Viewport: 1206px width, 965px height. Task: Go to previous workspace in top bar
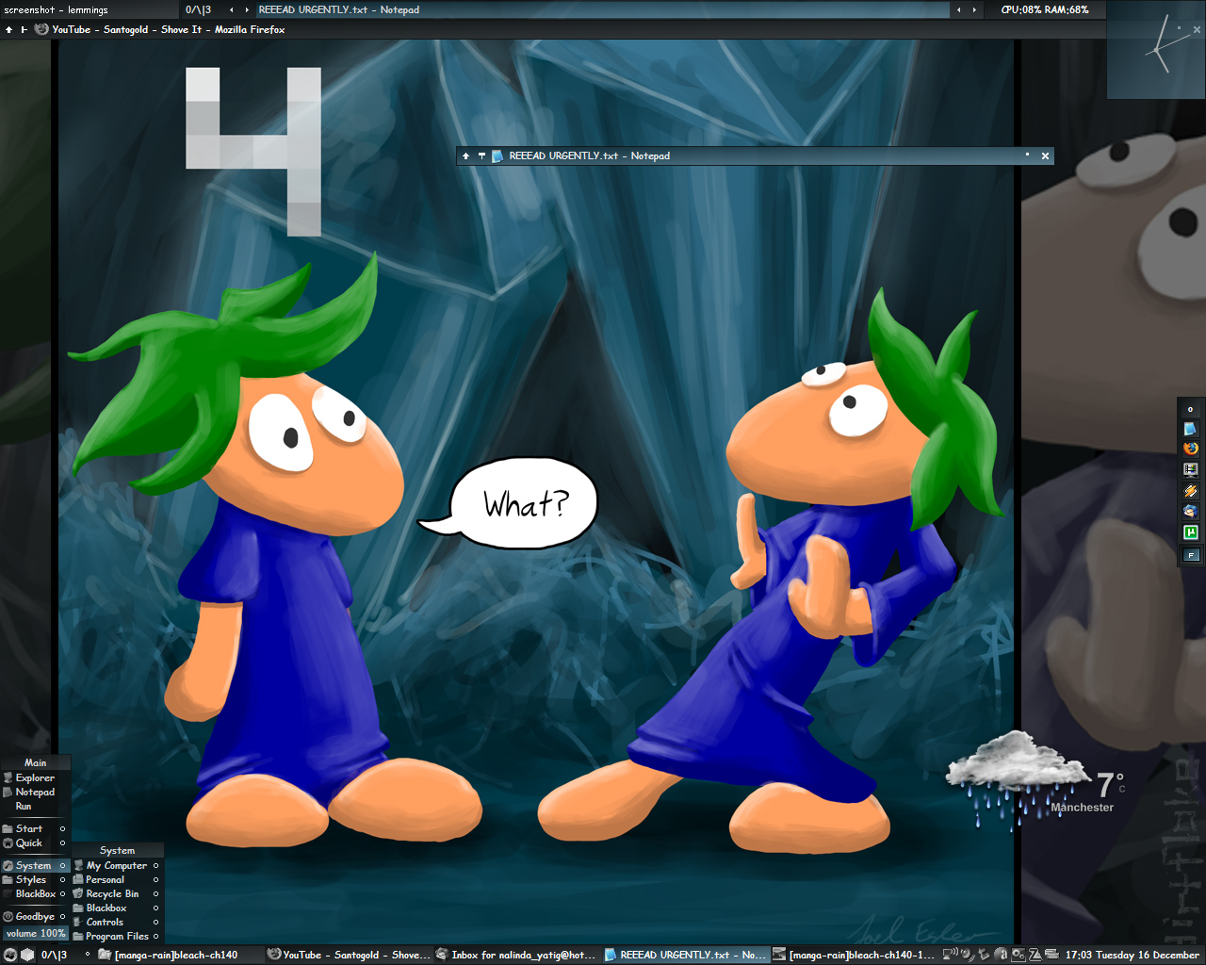[x=232, y=10]
